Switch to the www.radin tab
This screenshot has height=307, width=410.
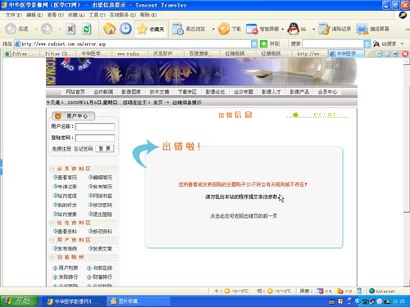tap(129, 54)
